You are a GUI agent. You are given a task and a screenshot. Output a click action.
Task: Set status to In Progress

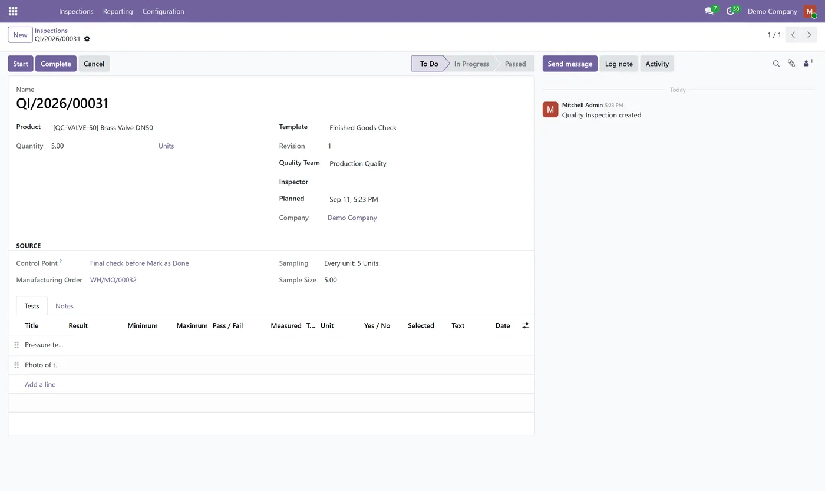(x=471, y=64)
